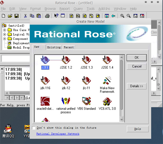Viewport: 163px width, 144px height.
Task: Click the Print toolbar icon
Action: point(47,16)
